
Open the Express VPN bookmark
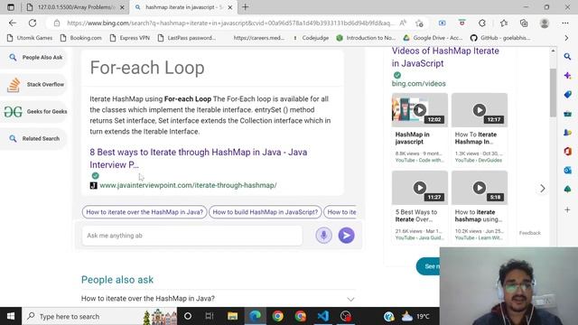click(x=130, y=38)
